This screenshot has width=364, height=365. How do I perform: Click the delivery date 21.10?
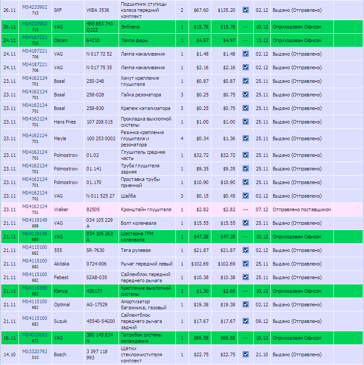(262, 354)
